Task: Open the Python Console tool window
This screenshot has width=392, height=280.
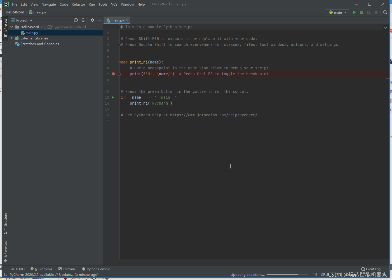Action: point(96,269)
